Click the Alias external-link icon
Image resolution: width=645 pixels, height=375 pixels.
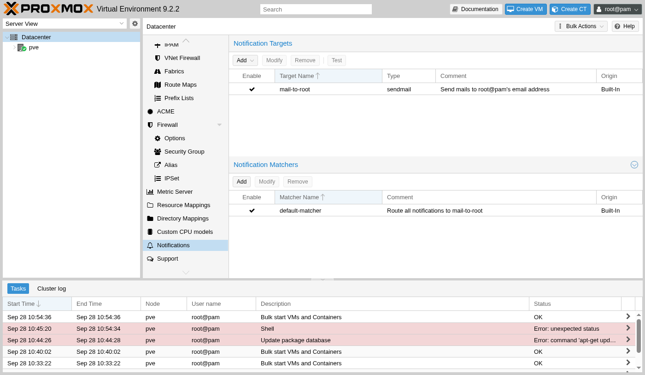158,165
